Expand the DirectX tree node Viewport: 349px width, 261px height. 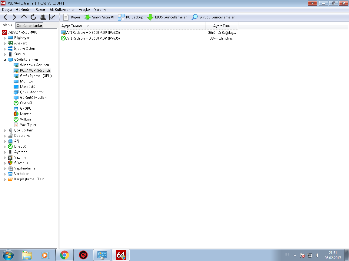tap(5, 147)
